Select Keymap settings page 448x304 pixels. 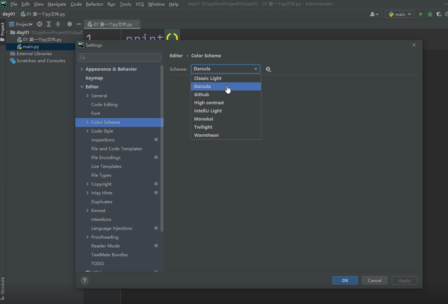point(94,78)
